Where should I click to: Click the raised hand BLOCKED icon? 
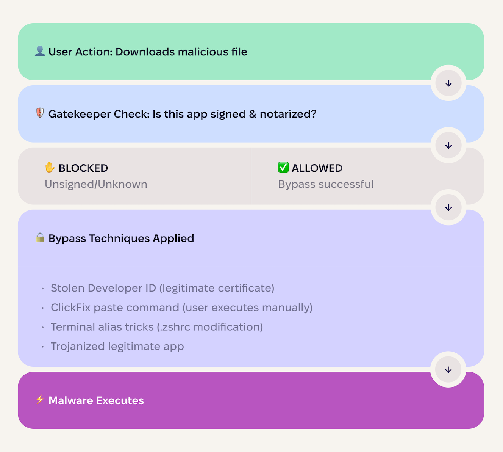[50, 167]
